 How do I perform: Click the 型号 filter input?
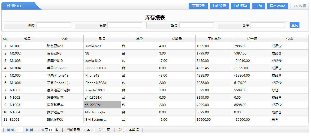tap(196, 25)
